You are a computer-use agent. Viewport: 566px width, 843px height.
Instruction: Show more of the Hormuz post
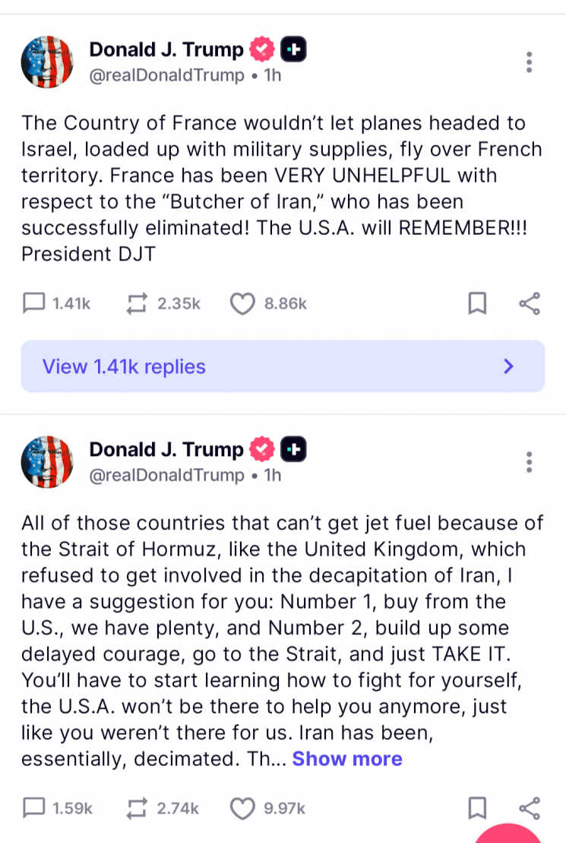[x=347, y=759]
